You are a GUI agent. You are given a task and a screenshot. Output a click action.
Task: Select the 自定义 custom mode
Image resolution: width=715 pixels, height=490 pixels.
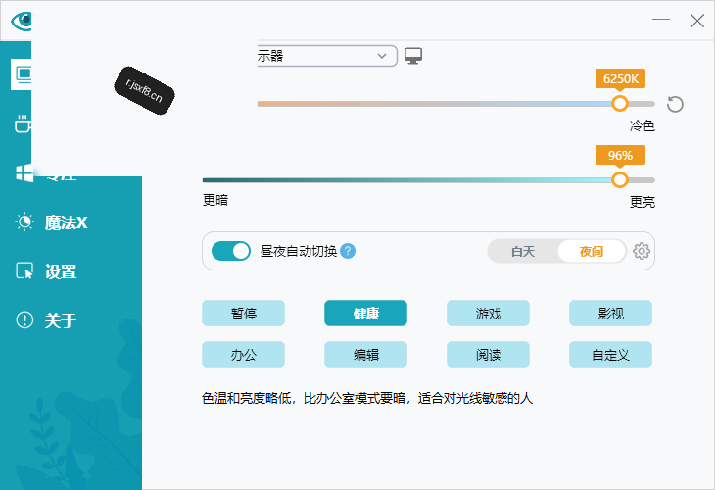pos(610,355)
